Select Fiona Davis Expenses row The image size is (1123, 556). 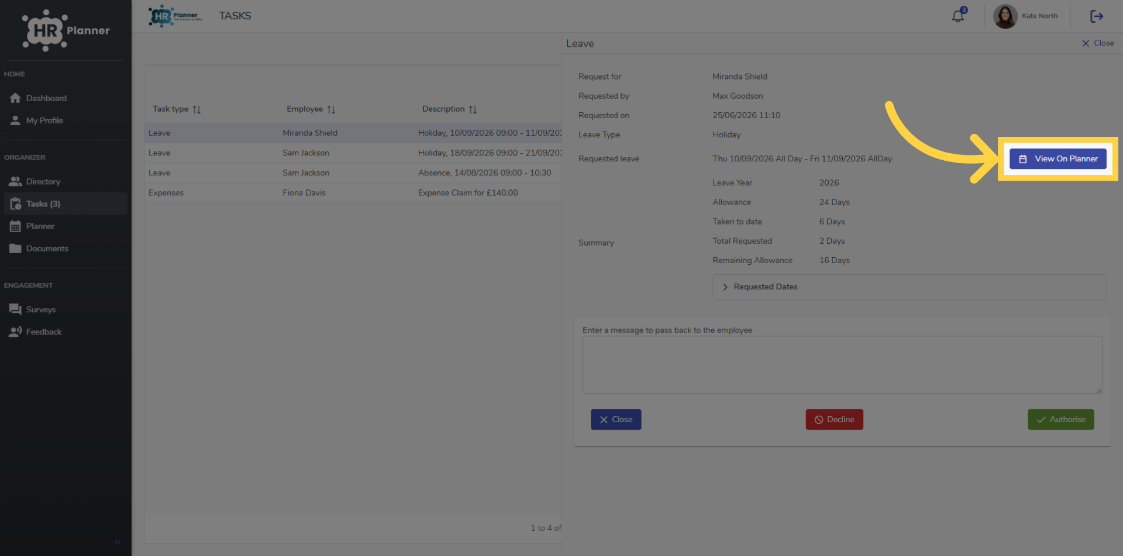(353, 193)
